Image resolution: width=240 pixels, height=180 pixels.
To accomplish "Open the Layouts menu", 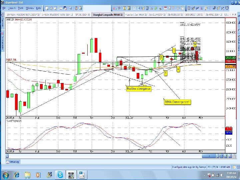I will point(12,8).
